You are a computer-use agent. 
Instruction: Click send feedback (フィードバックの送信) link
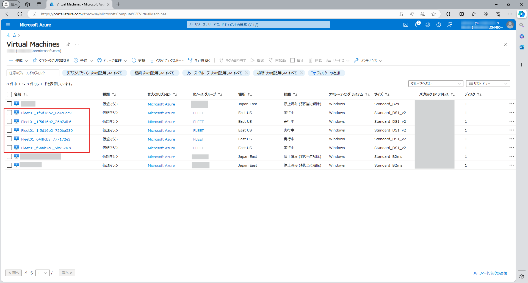pyautogui.click(x=490, y=273)
